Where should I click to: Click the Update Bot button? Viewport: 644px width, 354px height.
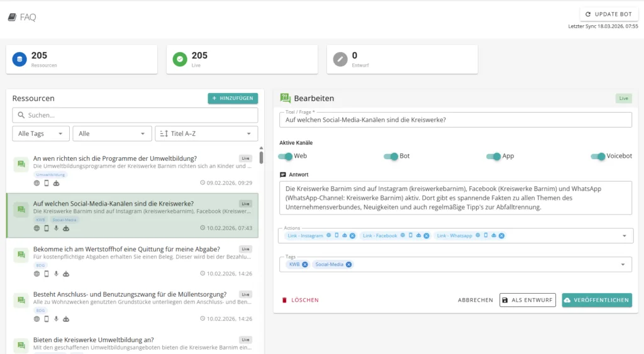(x=609, y=14)
